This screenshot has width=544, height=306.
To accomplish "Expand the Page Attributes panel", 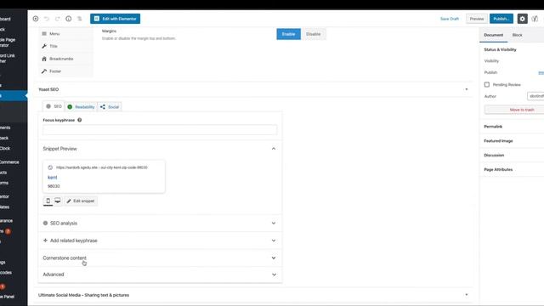I will tap(512, 170).
